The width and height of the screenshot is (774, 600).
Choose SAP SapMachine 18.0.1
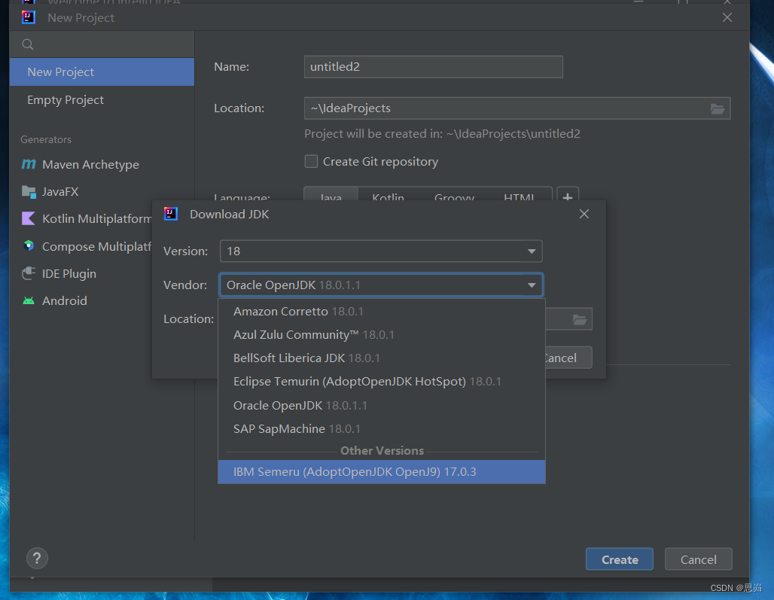(x=382, y=429)
